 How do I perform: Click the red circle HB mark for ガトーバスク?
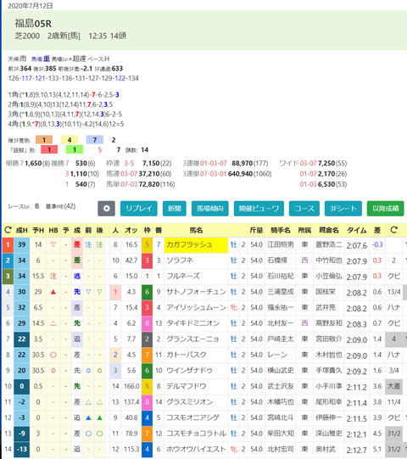53,355
